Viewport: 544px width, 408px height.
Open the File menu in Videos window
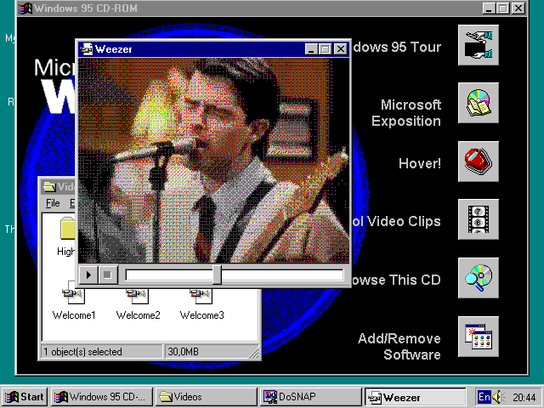[53, 203]
